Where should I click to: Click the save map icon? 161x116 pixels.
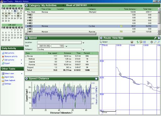(132, 42)
